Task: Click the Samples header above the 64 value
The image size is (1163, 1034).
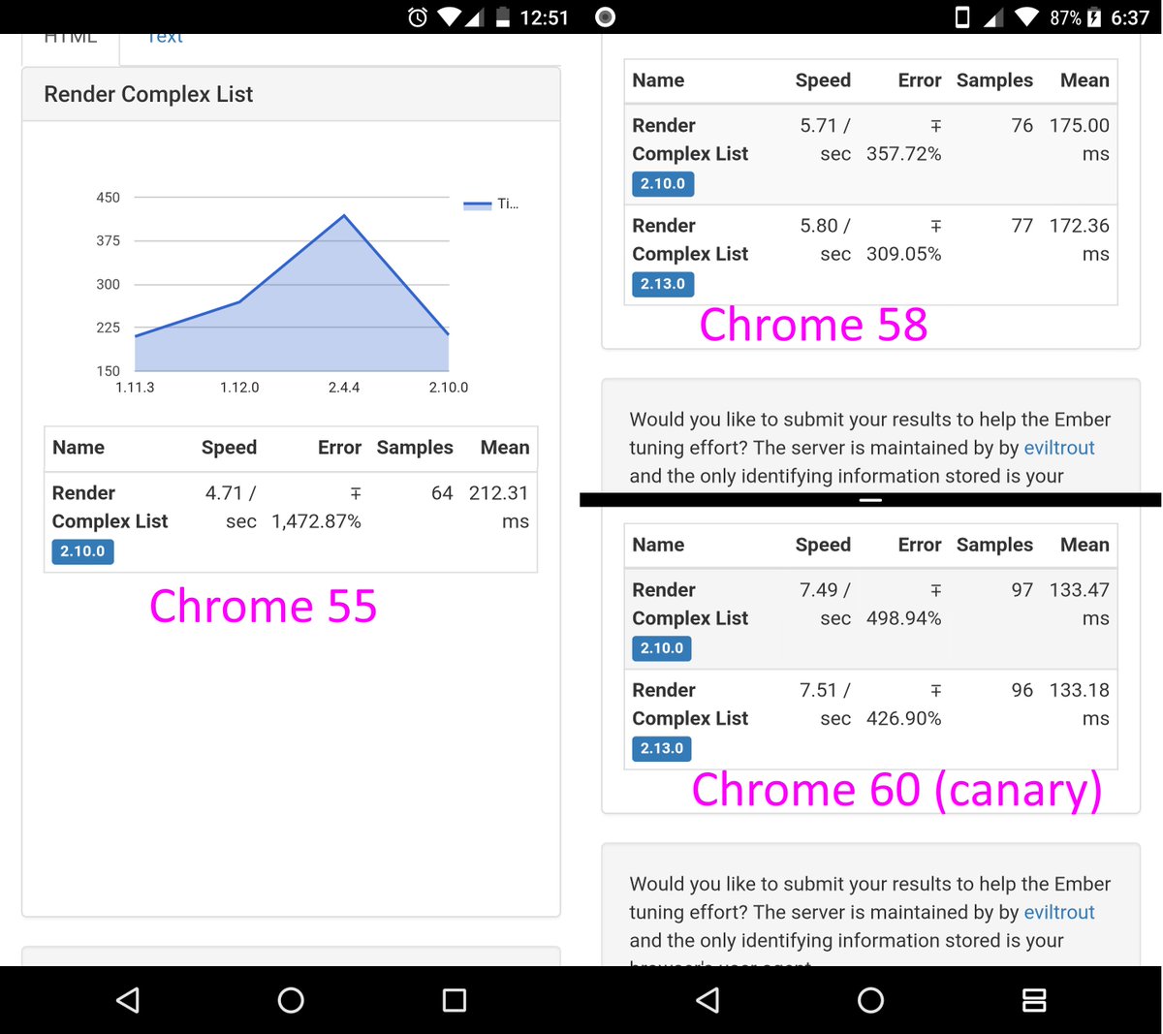Action: coord(415,448)
